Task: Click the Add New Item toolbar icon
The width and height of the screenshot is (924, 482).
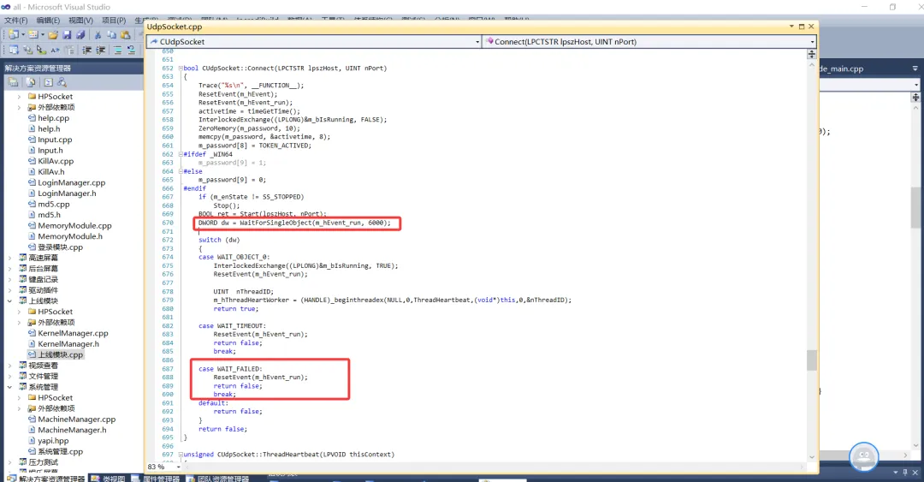Action: [33, 35]
